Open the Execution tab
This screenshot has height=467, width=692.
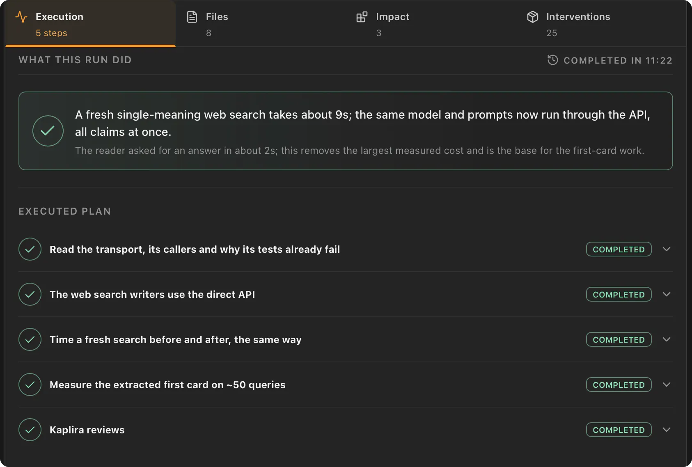pos(90,24)
